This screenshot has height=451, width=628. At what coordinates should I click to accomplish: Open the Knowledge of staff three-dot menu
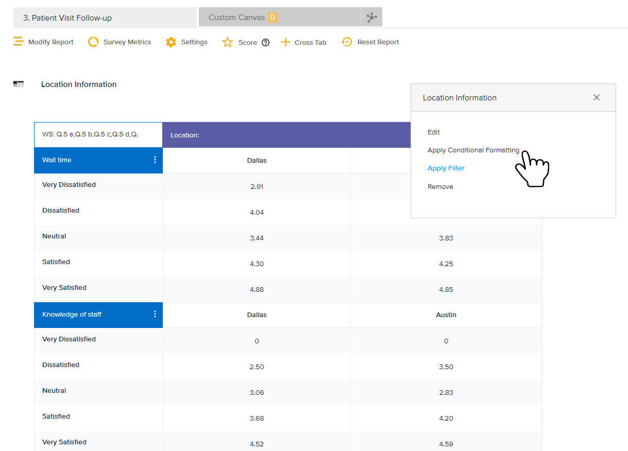155,315
